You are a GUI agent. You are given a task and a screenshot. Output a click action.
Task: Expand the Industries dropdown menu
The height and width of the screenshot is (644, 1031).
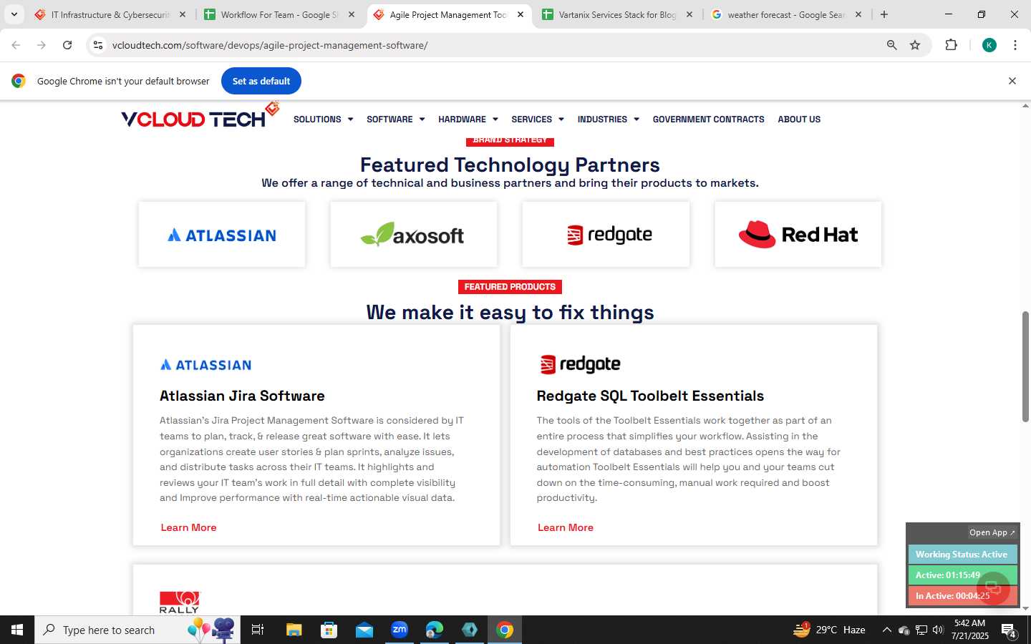click(608, 119)
